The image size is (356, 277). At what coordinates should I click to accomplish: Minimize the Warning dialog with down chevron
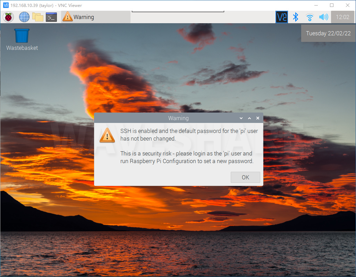(x=241, y=118)
